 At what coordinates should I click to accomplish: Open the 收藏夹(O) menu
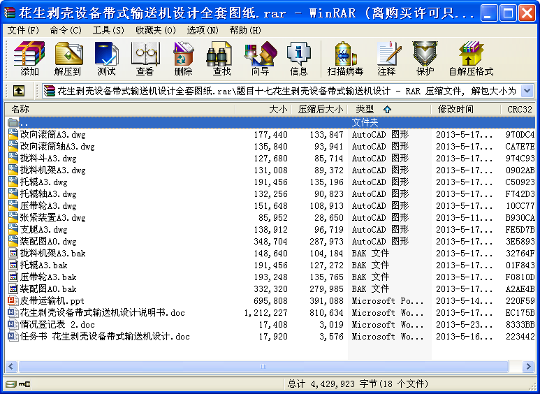(x=155, y=30)
